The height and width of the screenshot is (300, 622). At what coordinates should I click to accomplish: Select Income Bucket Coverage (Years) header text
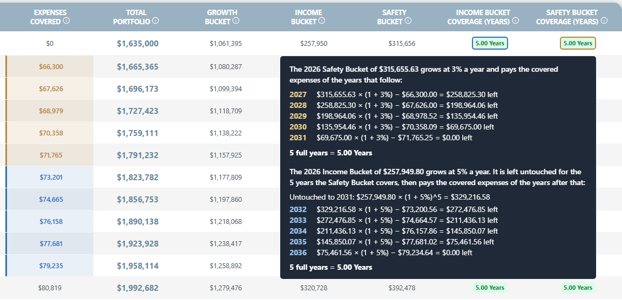coord(483,17)
